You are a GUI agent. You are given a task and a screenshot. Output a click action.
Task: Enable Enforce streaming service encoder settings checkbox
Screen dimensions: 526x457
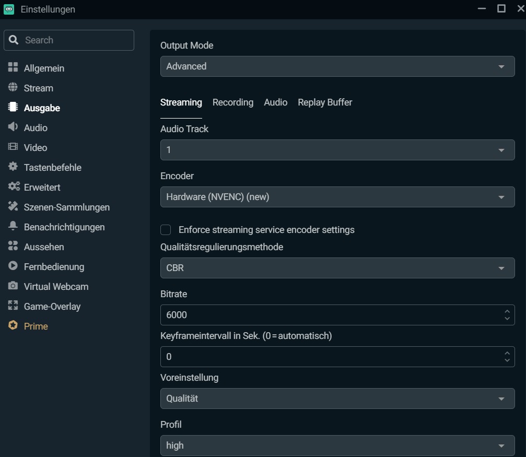[x=166, y=230]
